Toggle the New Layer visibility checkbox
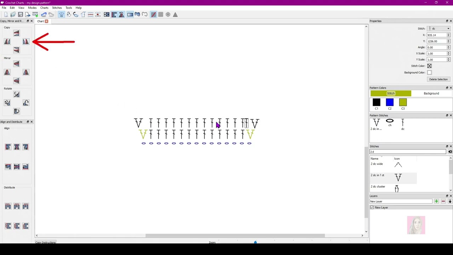453x255 pixels. [x=372, y=208]
